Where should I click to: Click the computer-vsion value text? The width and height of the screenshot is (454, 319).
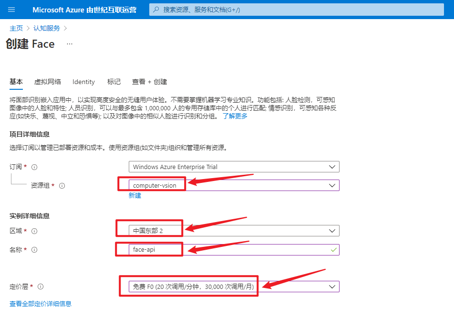(155, 186)
